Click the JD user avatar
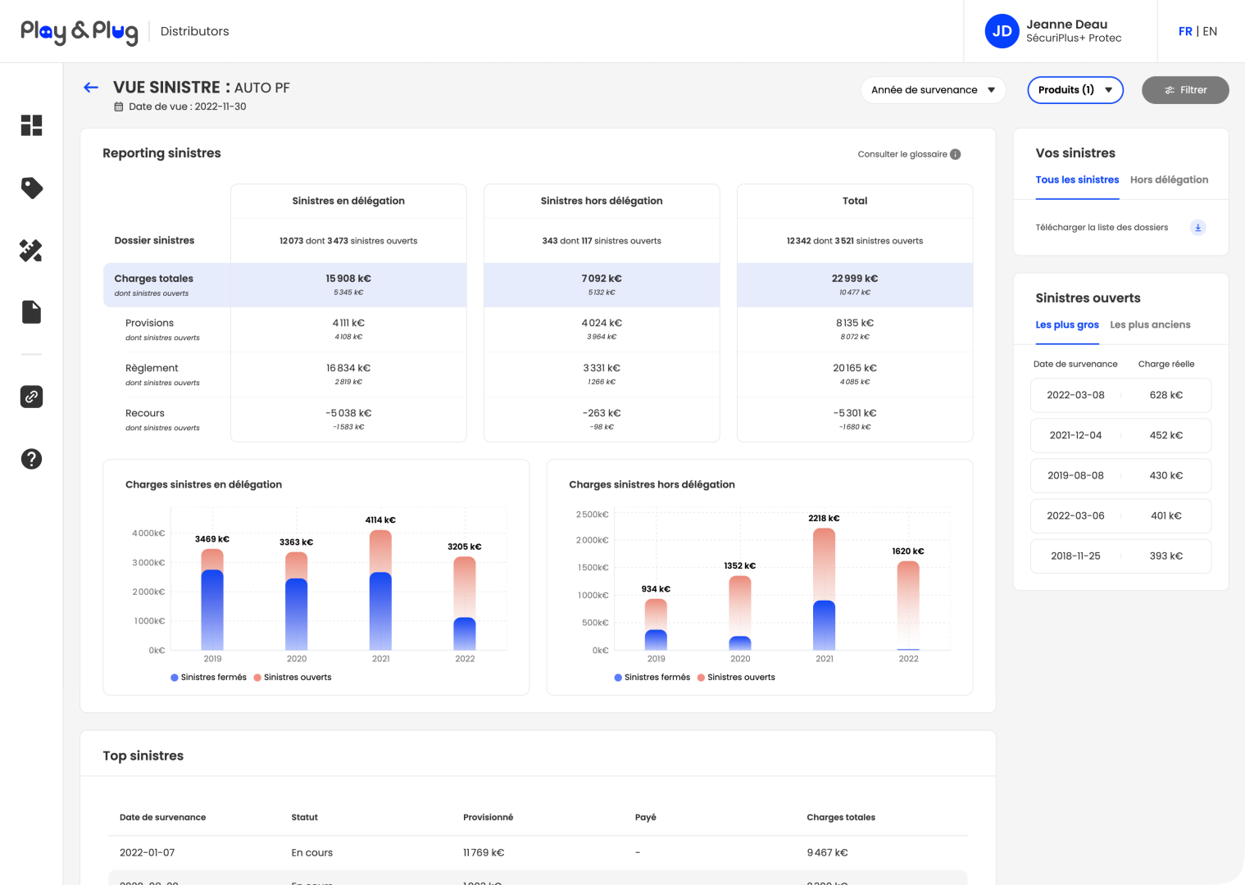The height and width of the screenshot is (885, 1245). coord(1002,31)
